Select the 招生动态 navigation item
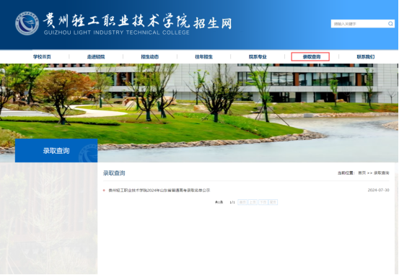 (x=150, y=56)
